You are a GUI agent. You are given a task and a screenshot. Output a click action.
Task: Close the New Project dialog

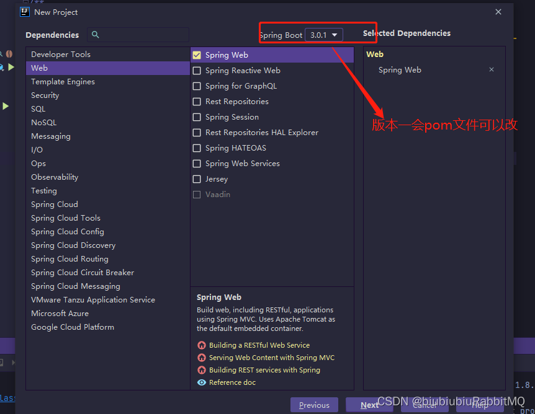tap(498, 12)
